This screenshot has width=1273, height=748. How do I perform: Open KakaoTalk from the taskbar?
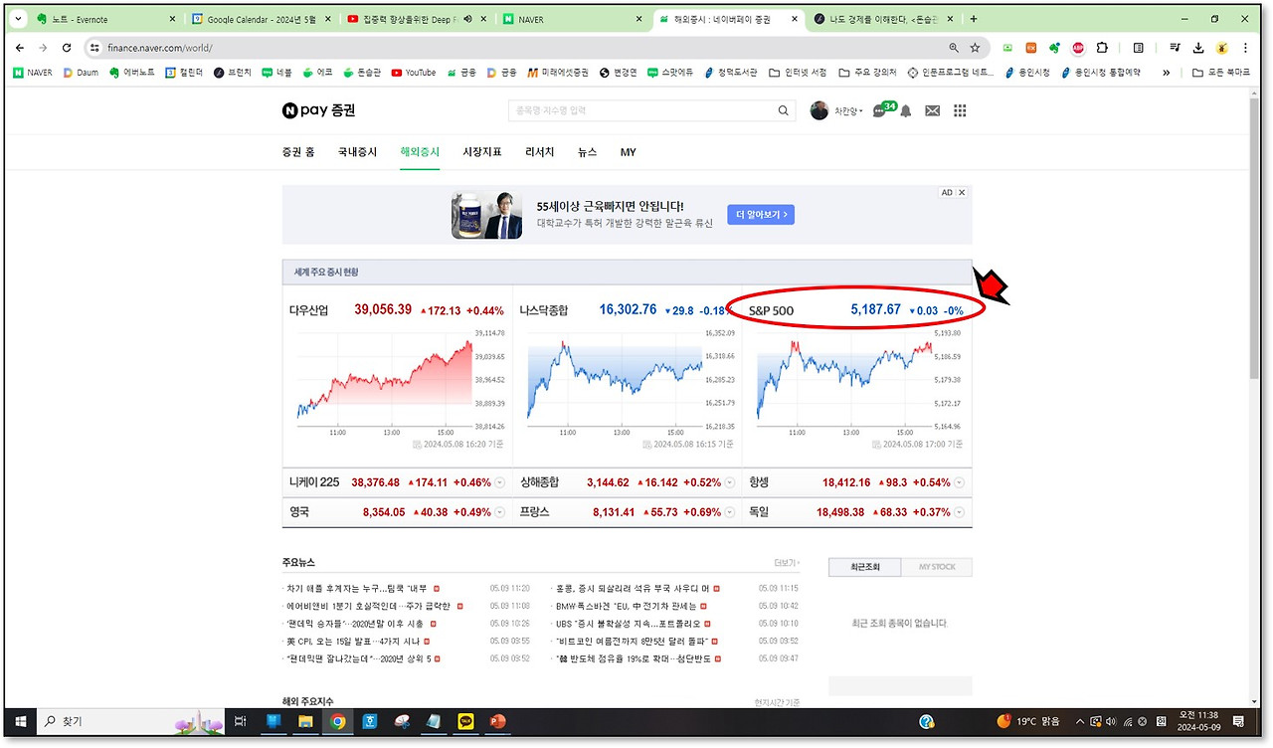(x=465, y=721)
